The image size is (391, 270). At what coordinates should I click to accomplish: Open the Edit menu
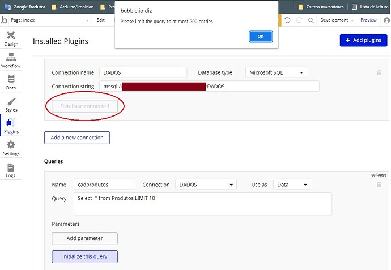coord(101,20)
